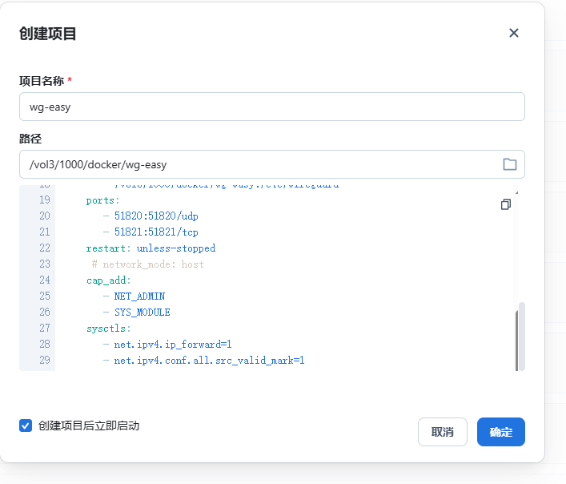Select the restart: unless-stopped line

coord(151,248)
